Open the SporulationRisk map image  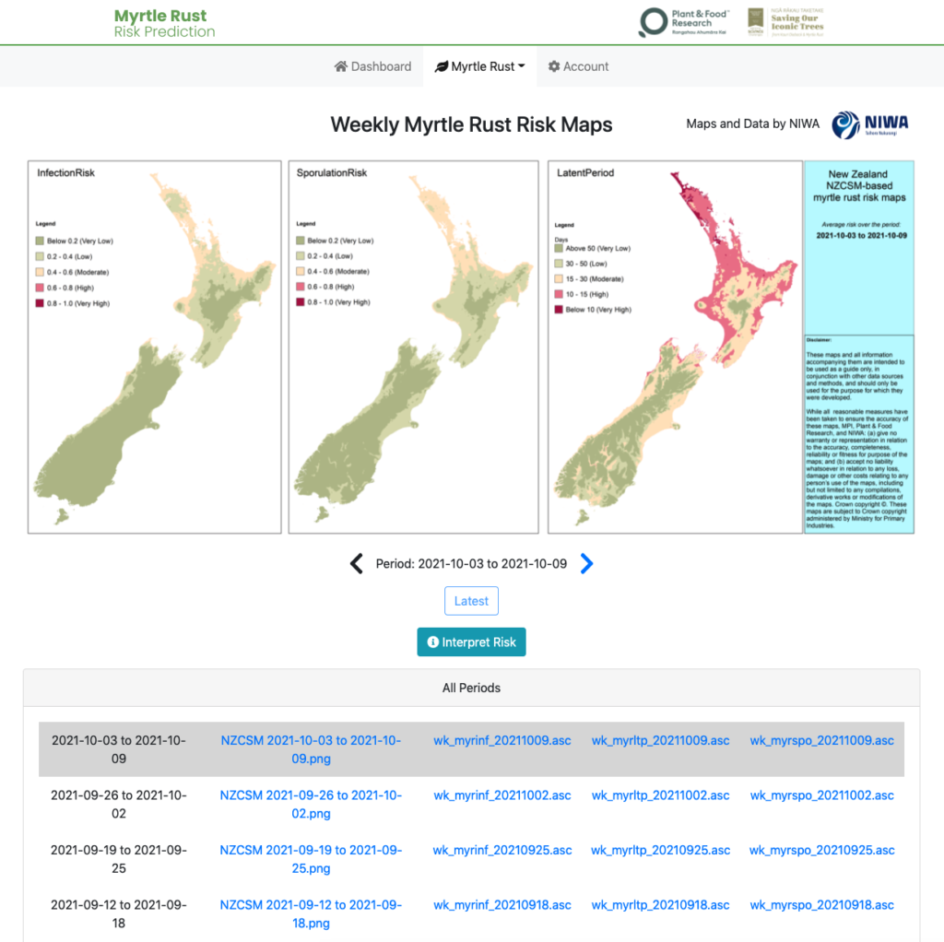[x=413, y=347]
